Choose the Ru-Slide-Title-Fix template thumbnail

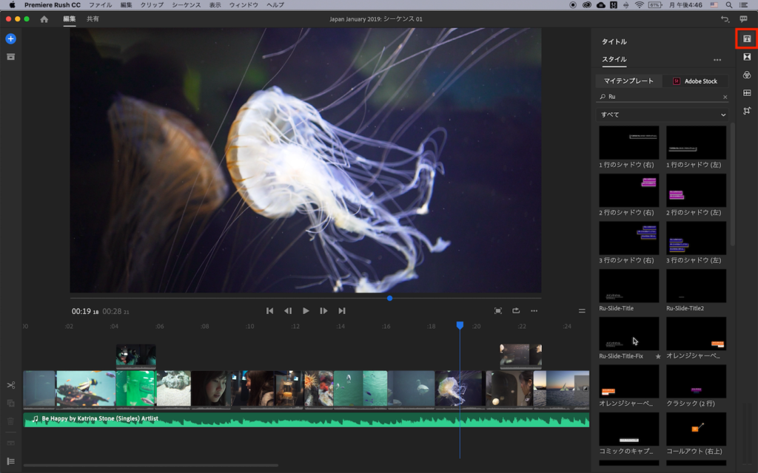coord(628,334)
